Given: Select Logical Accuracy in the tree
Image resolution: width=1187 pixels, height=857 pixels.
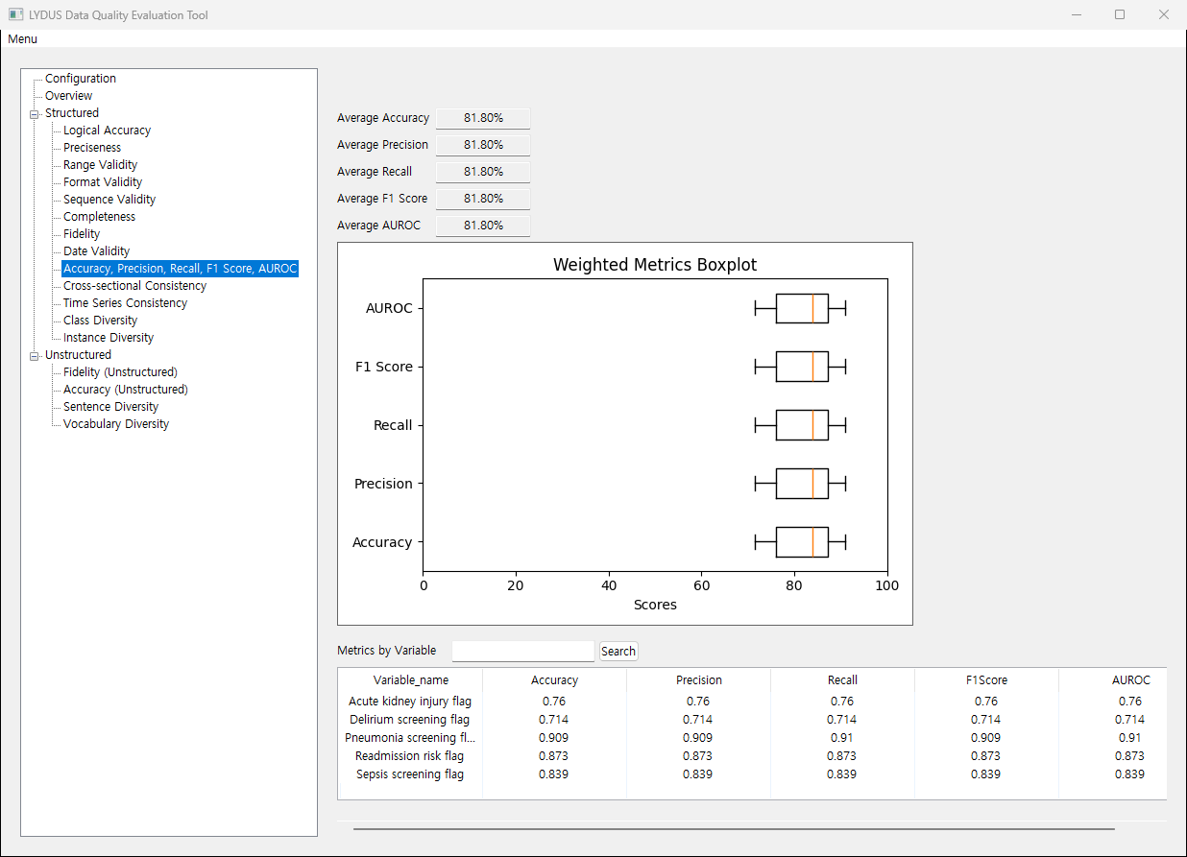Looking at the screenshot, I should (108, 131).
